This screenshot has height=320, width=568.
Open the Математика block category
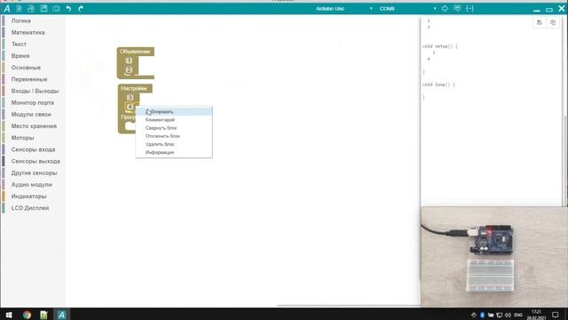[x=28, y=32]
